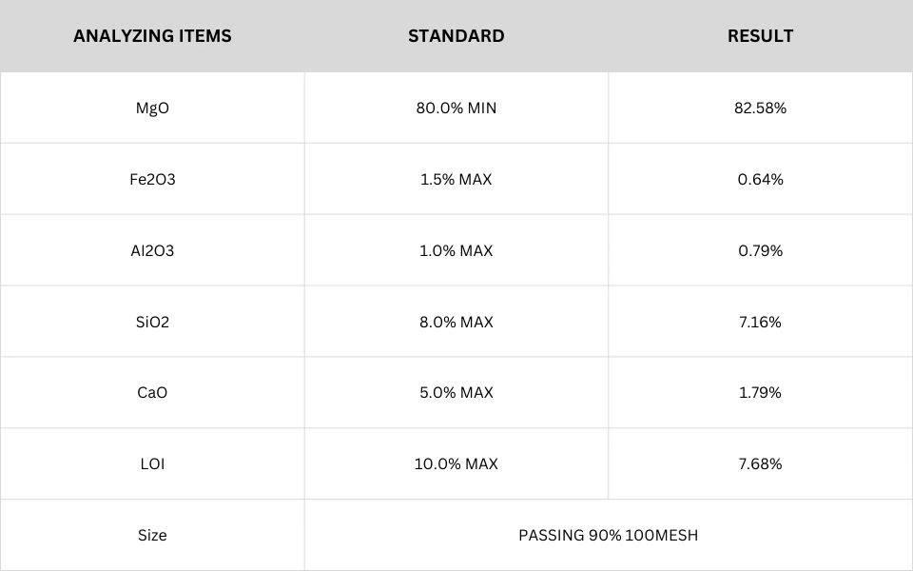Viewport: 913px width, 571px height.
Task: Click the LOI item cell
Action: tap(152, 463)
